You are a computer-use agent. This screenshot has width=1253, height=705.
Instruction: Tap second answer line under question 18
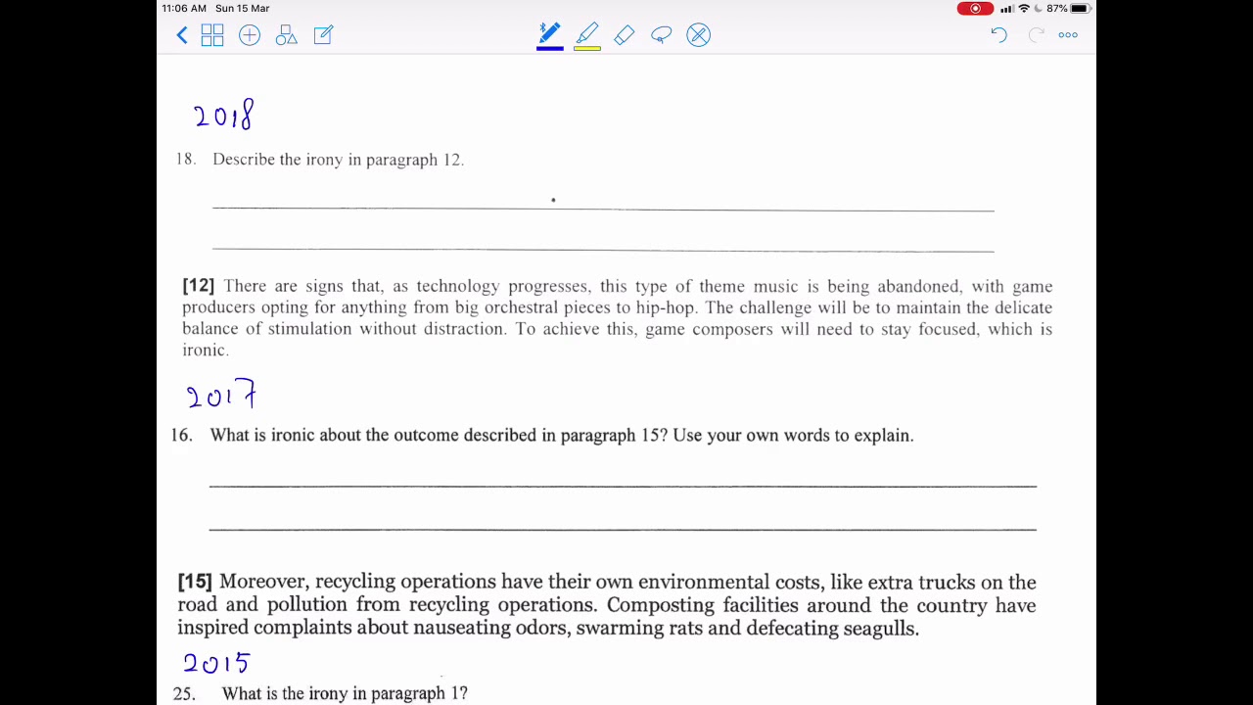pos(603,250)
